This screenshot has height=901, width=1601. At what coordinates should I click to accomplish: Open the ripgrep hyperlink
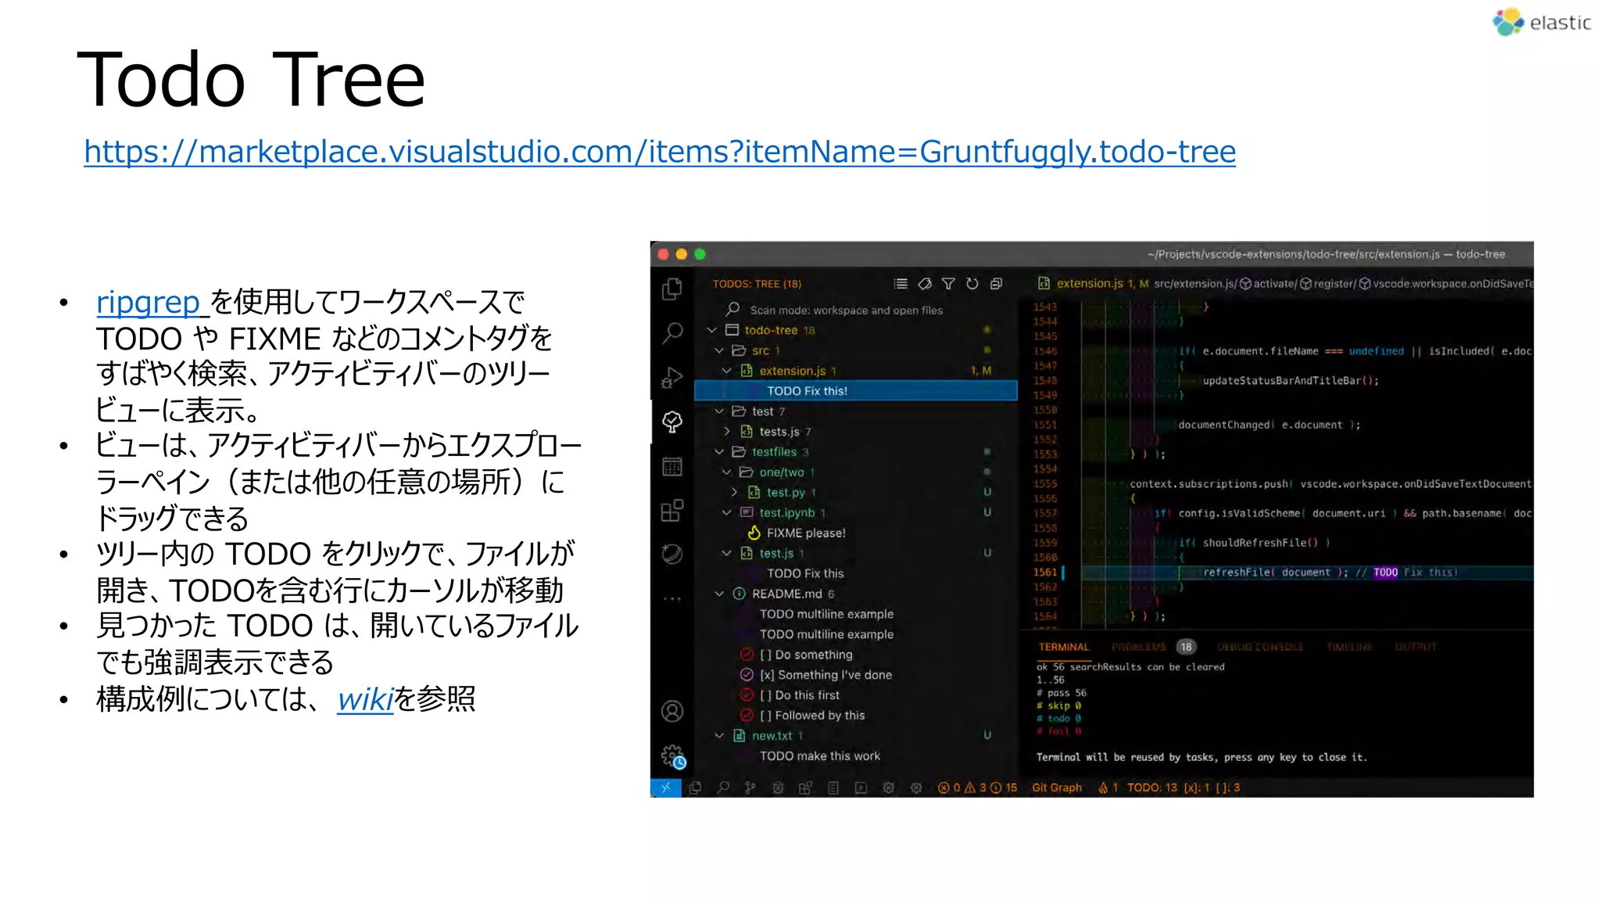(148, 302)
